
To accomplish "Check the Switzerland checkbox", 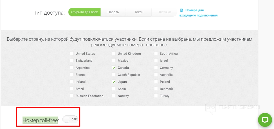I will 72,60.
